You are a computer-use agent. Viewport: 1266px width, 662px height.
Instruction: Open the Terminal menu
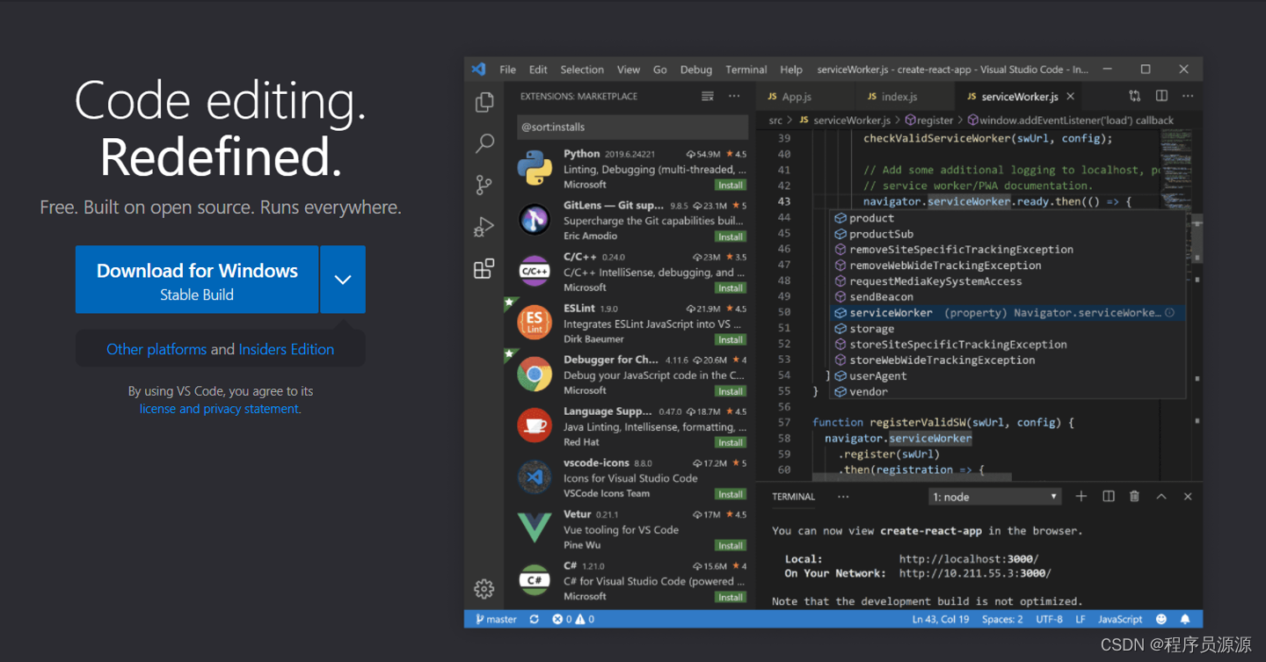[746, 69]
